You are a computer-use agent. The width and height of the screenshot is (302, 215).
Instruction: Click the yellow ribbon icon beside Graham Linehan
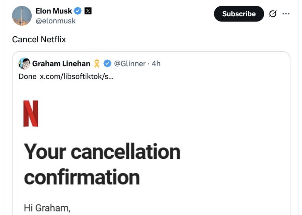[97, 63]
